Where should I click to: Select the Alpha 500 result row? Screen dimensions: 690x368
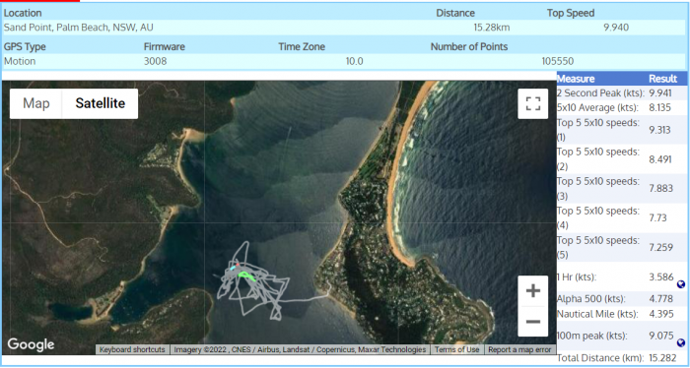click(x=621, y=299)
